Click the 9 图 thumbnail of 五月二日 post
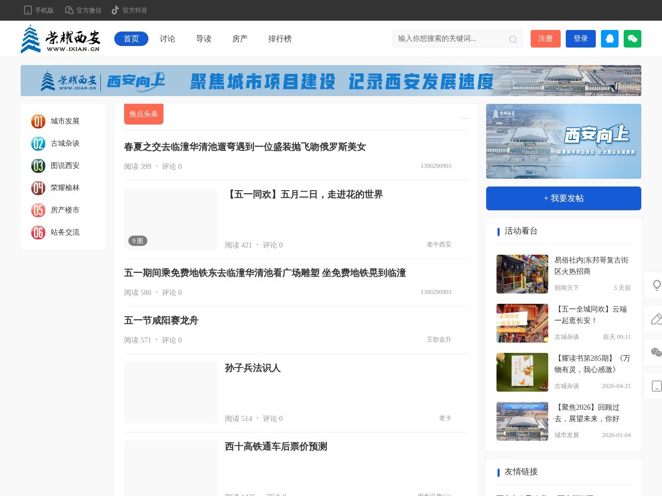Image resolution: width=662 pixels, height=496 pixels. tap(171, 219)
